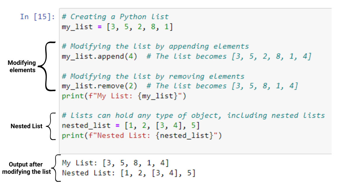
Task: Click the 'My List: [3, 5, 8, 1, 4]' output
Action: (115, 163)
